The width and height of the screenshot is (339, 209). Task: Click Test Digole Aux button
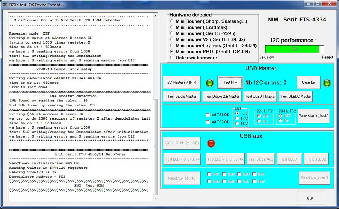[x=261, y=159]
